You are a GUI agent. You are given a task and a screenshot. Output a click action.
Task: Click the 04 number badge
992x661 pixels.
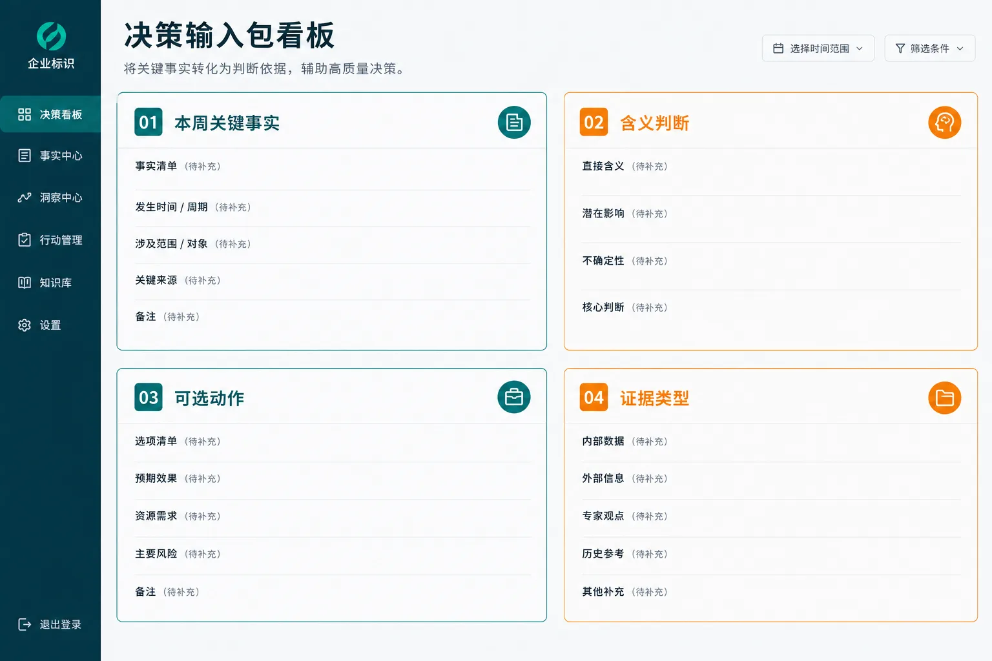tap(594, 398)
